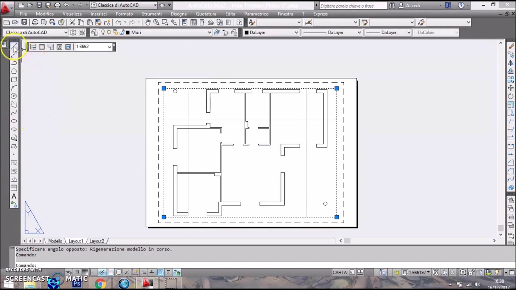Open the File menu
The image size is (516, 290).
coord(23,14)
